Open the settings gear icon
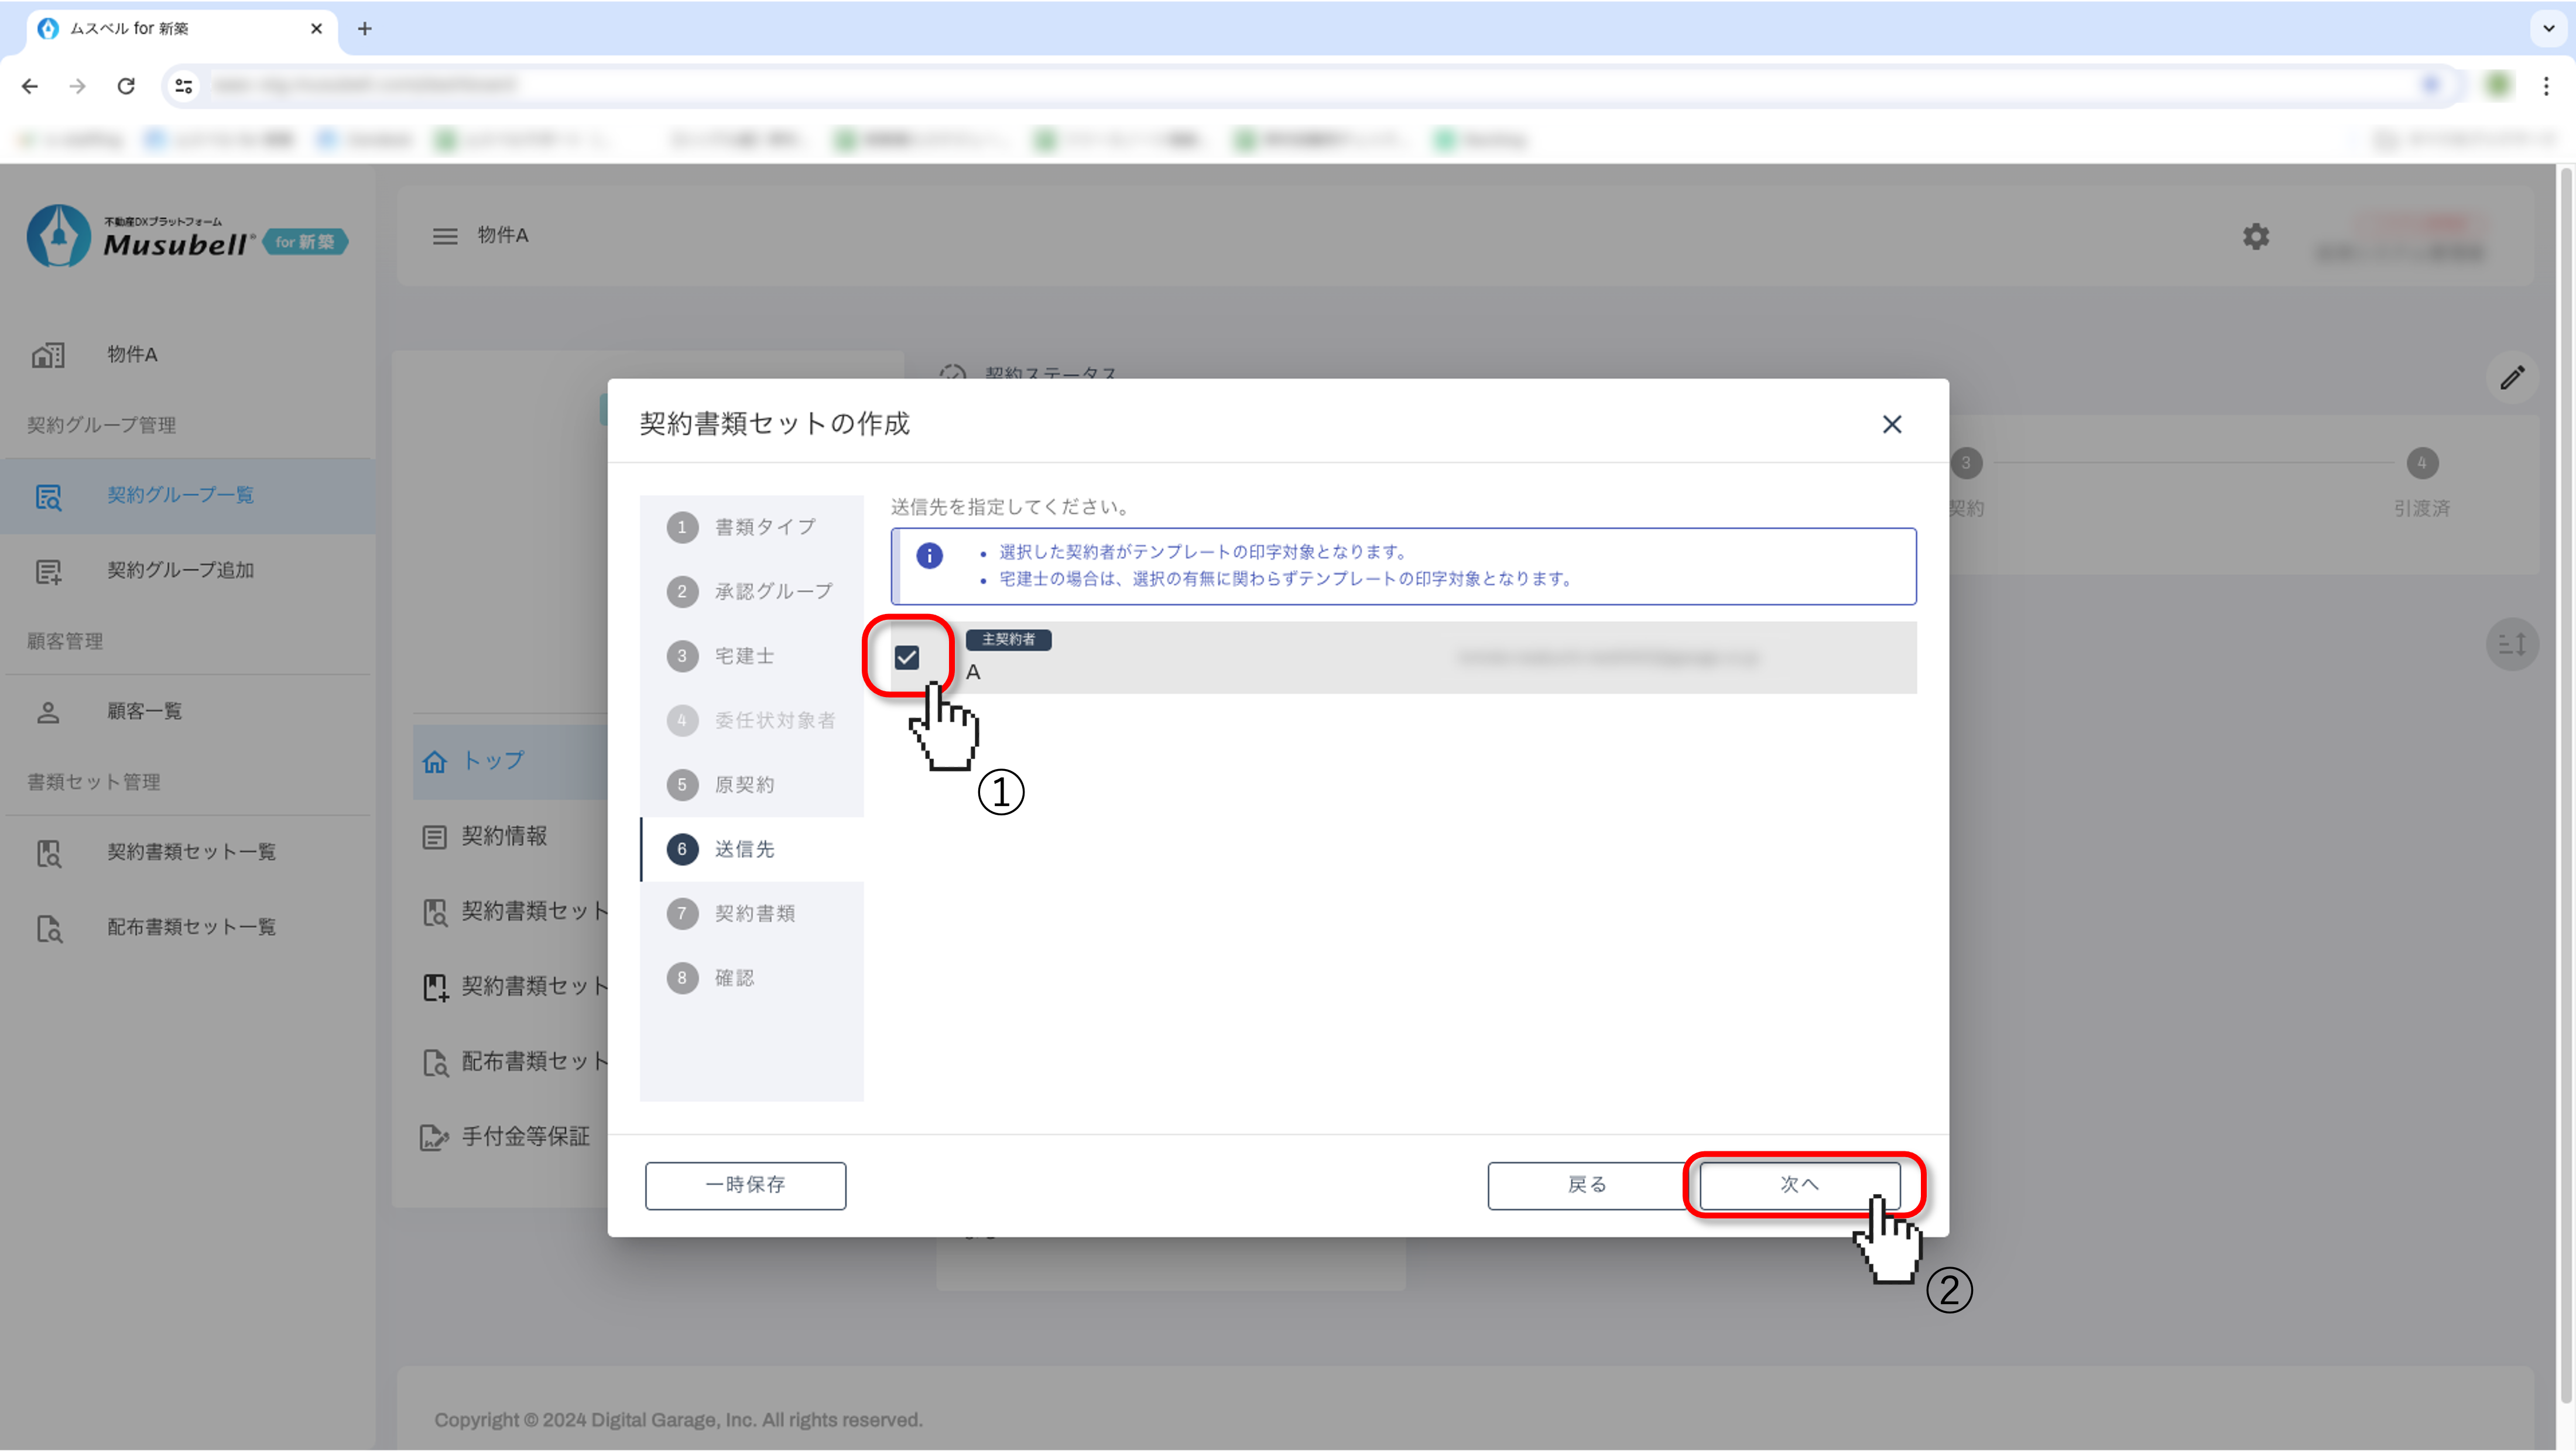 click(x=2255, y=237)
